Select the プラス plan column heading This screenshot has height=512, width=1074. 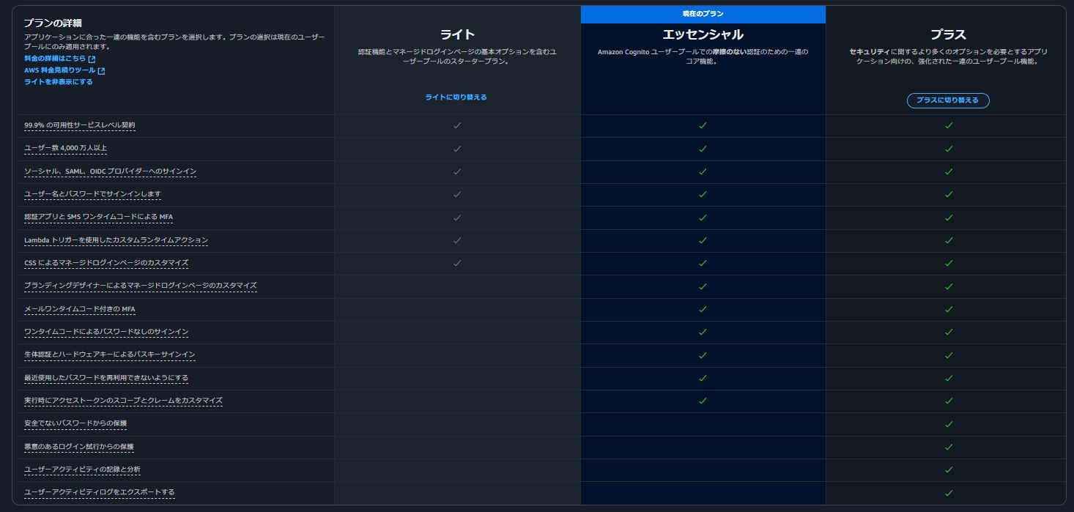click(948, 34)
